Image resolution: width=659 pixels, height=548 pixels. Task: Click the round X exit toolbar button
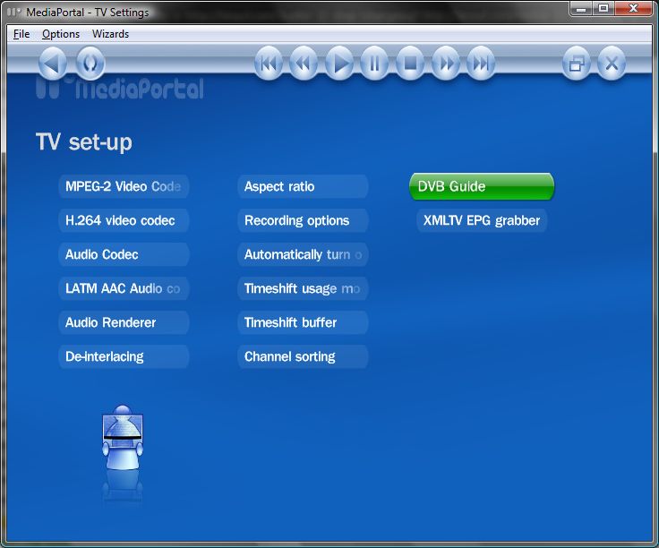click(612, 64)
